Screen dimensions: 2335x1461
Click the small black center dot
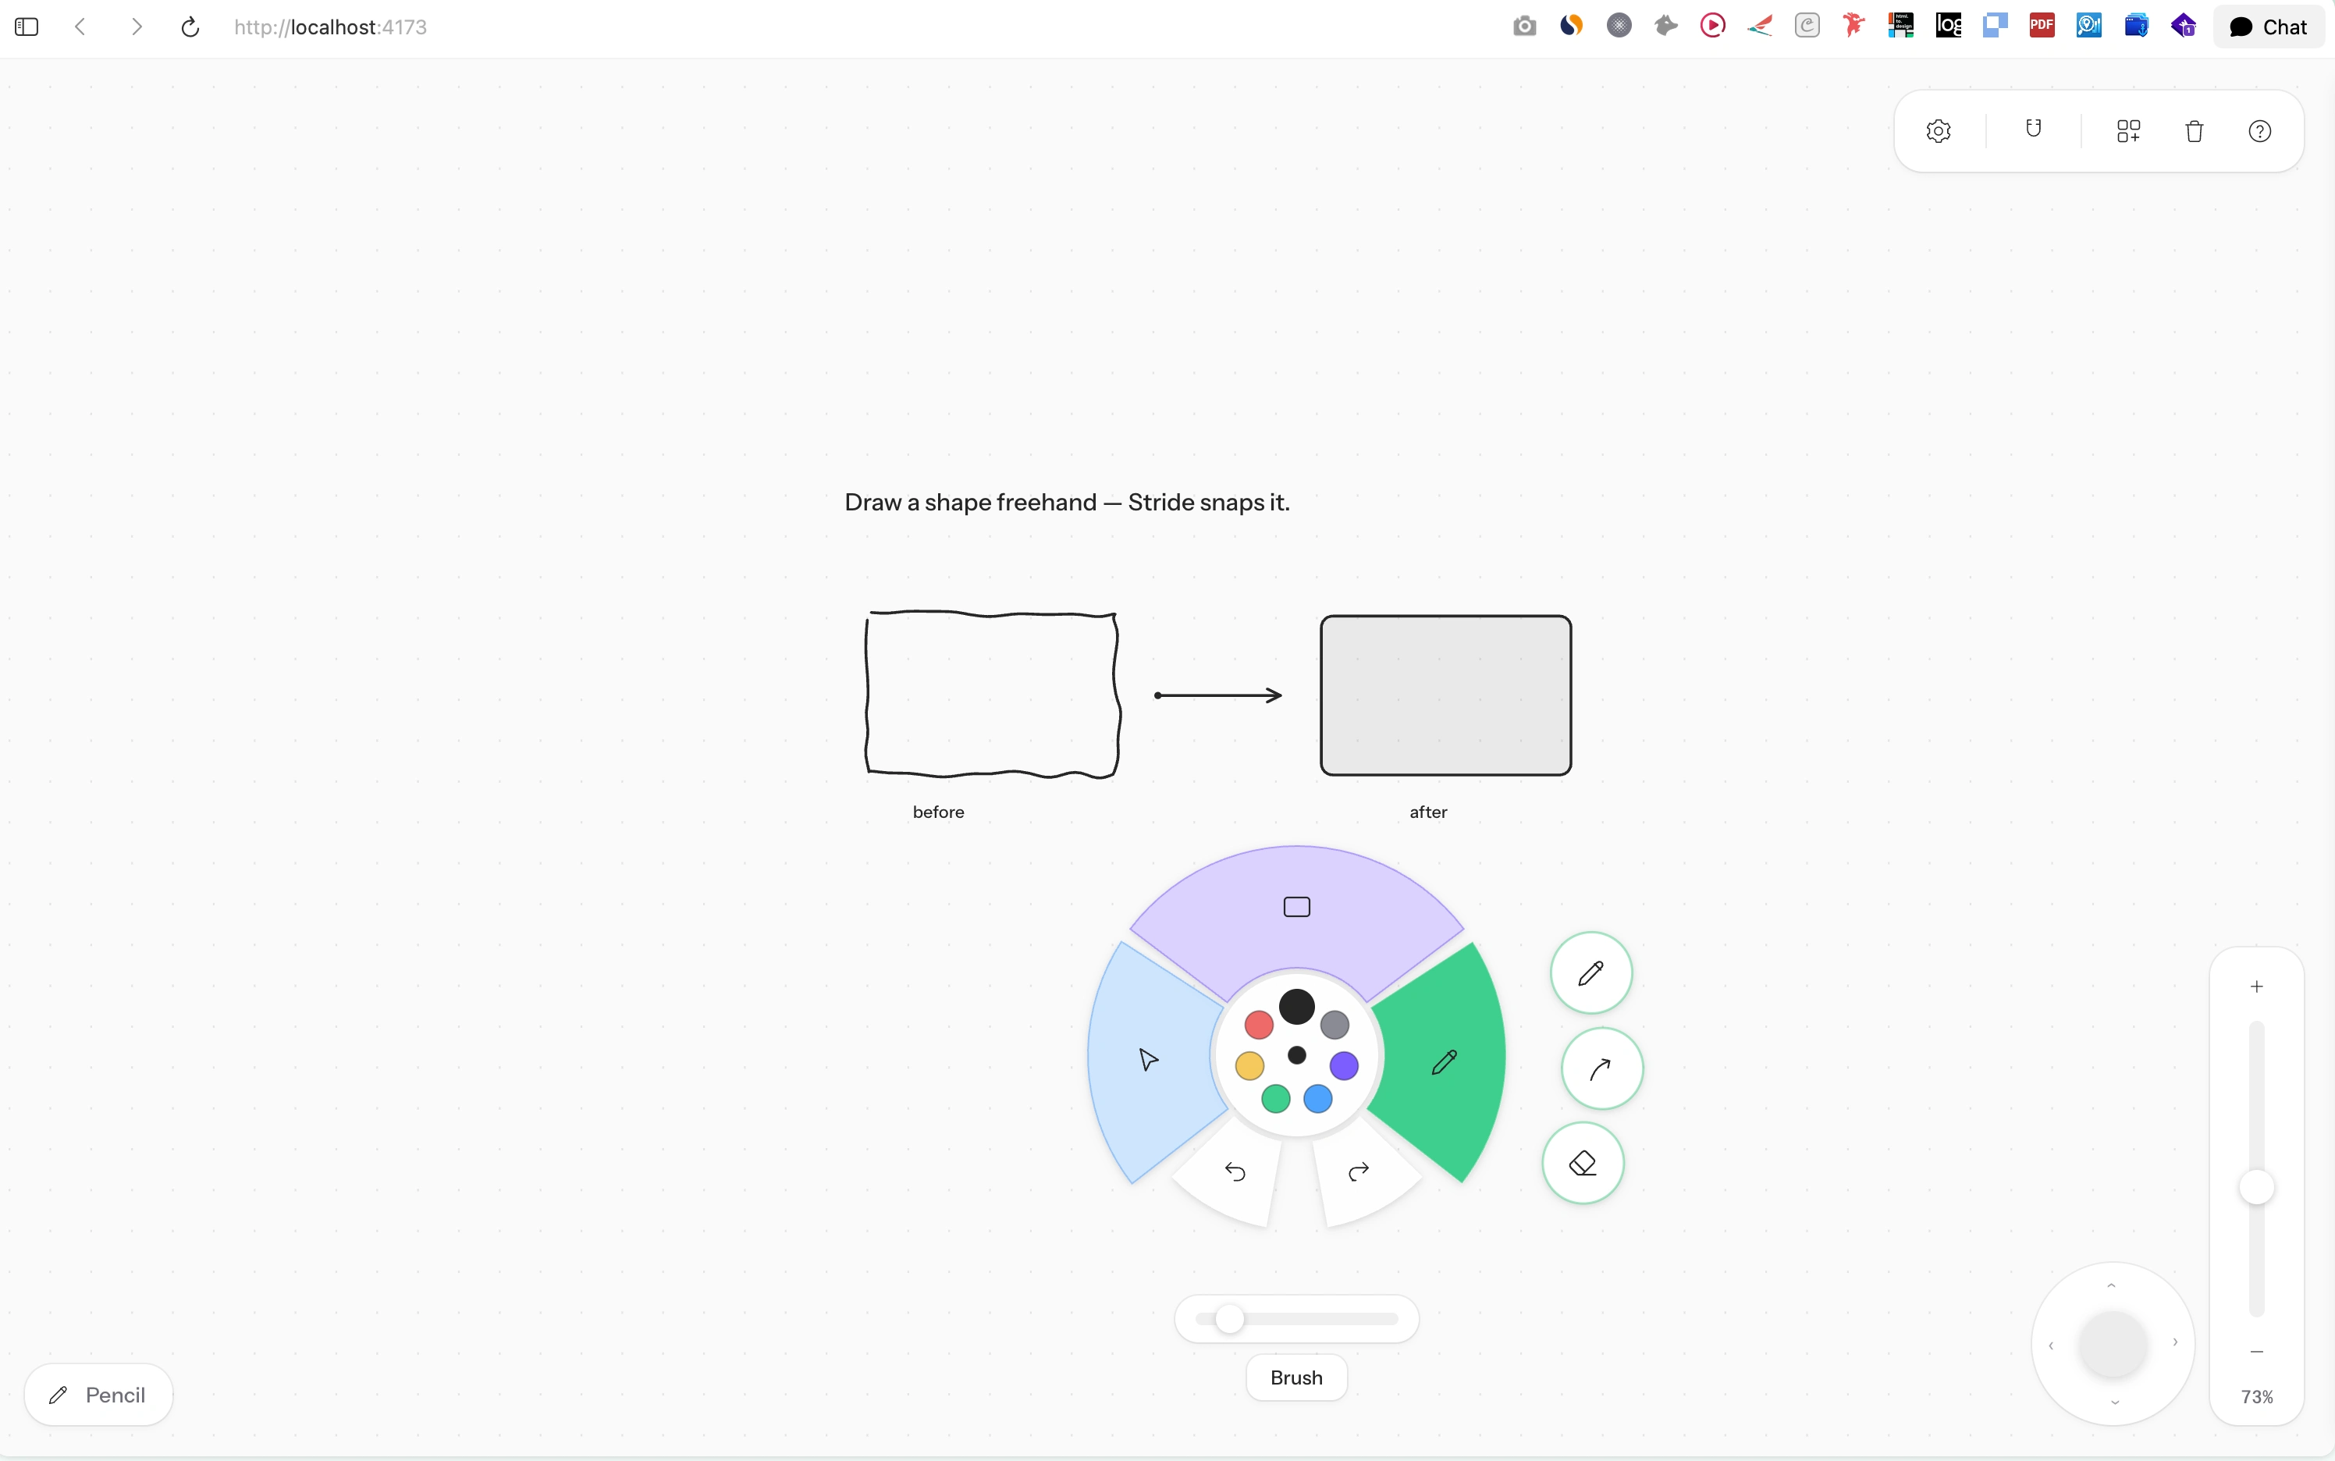[1296, 1055]
